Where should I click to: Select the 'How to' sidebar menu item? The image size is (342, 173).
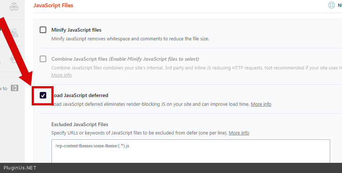pos(4,88)
